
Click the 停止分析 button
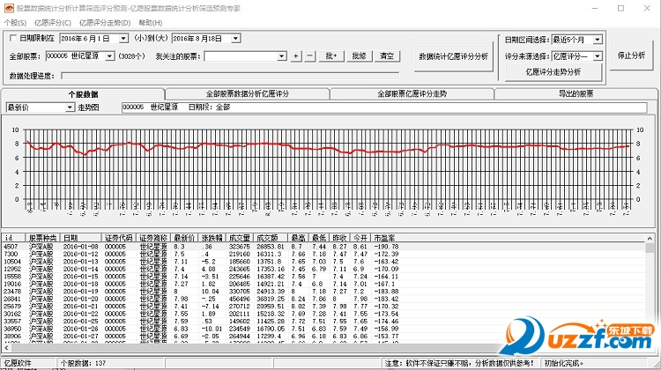pyautogui.click(x=631, y=55)
